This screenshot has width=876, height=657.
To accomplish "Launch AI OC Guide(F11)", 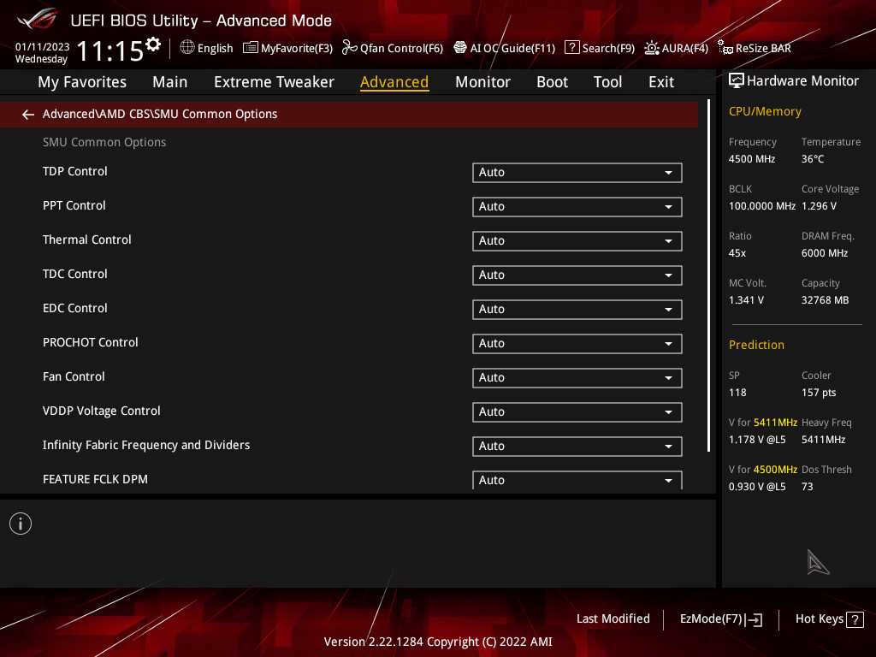I will pos(505,48).
